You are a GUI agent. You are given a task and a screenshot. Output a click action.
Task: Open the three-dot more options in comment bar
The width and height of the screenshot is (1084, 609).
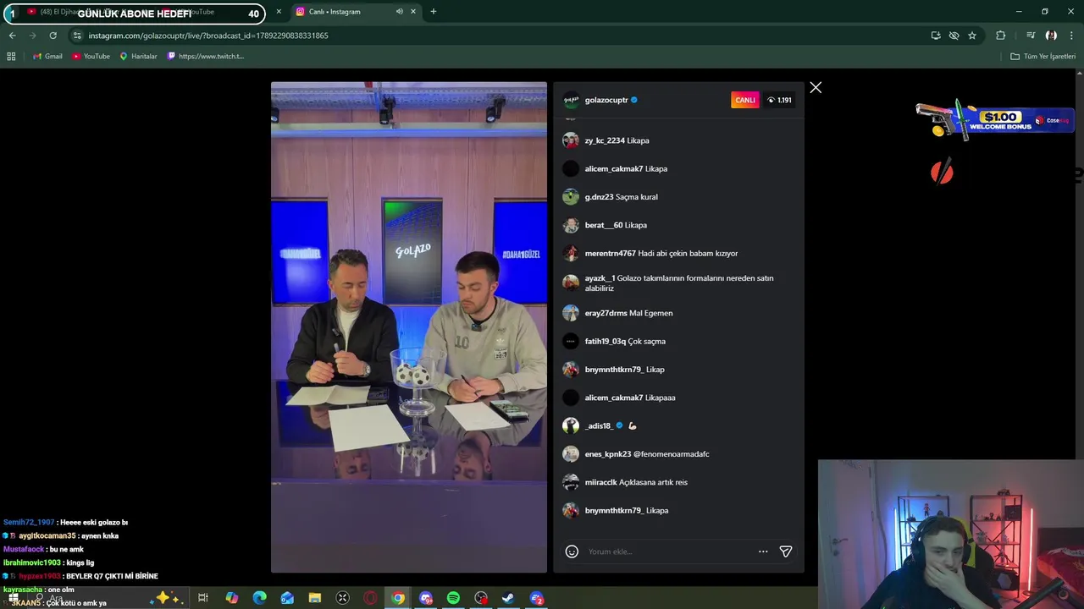763,551
